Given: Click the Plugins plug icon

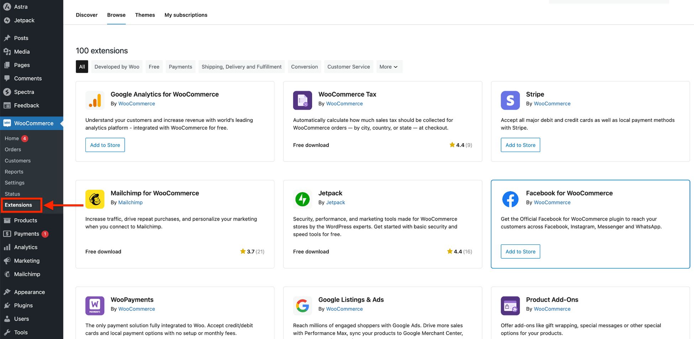Looking at the screenshot, I should click(x=7, y=306).
